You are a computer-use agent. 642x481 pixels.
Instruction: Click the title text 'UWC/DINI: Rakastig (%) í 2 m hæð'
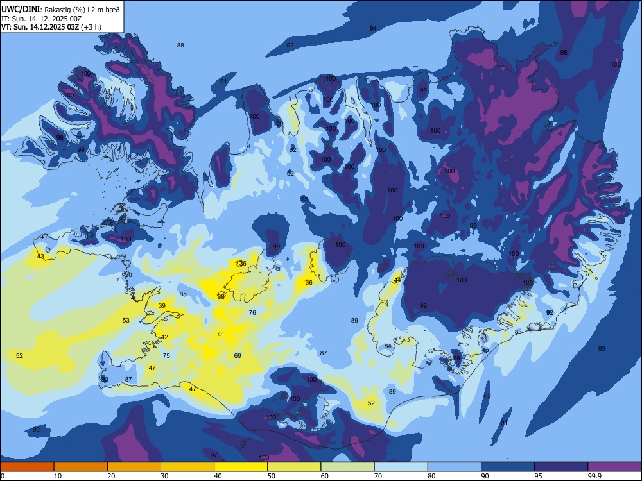coord(60,10)
